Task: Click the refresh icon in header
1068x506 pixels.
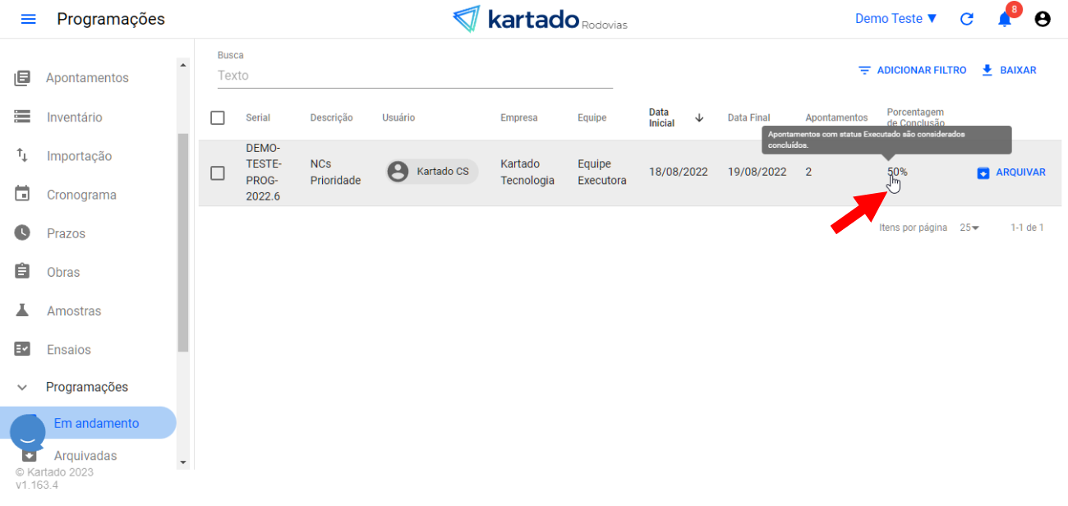Action: tap(967, 19)
